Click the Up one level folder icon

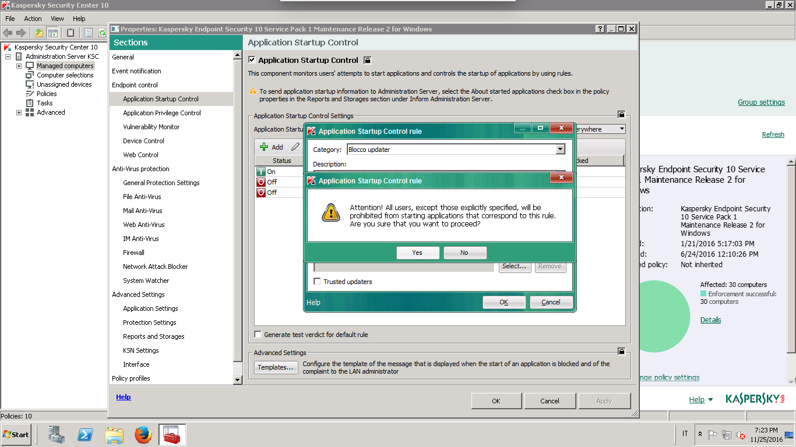tap(39, 33)
